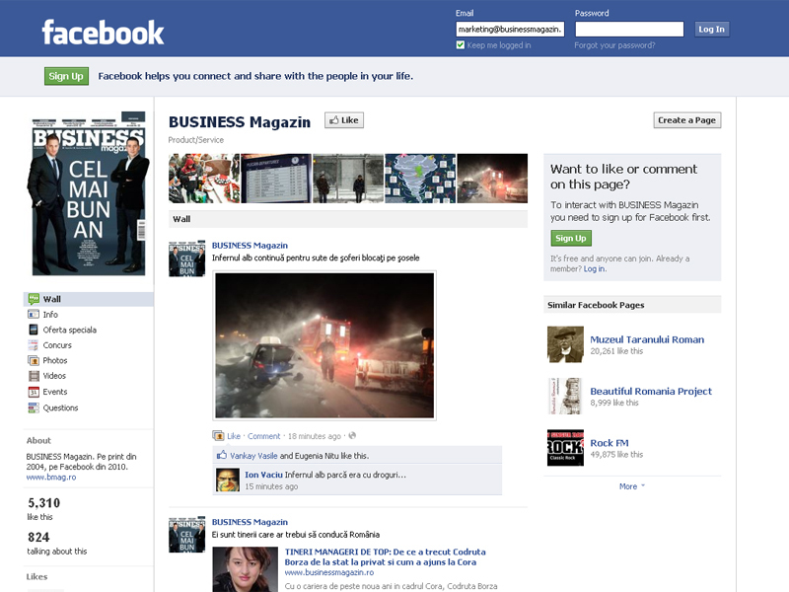Click the Like button next to page title
This screenshot has height=592, width=789.
(344, 120)
